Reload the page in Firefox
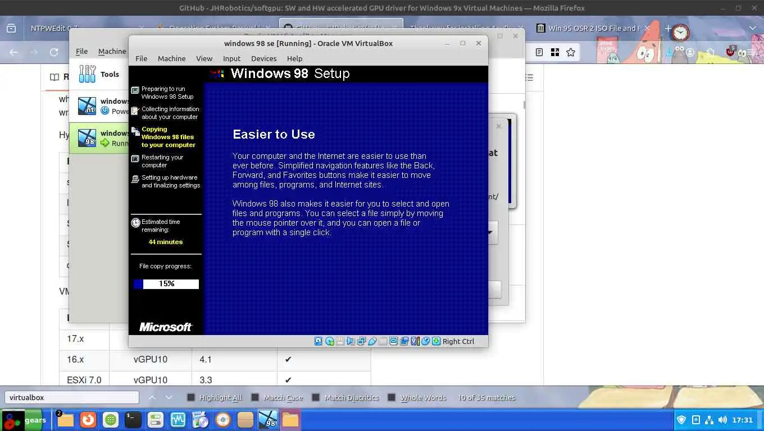The image size is (764, 431). coord(54,52)
